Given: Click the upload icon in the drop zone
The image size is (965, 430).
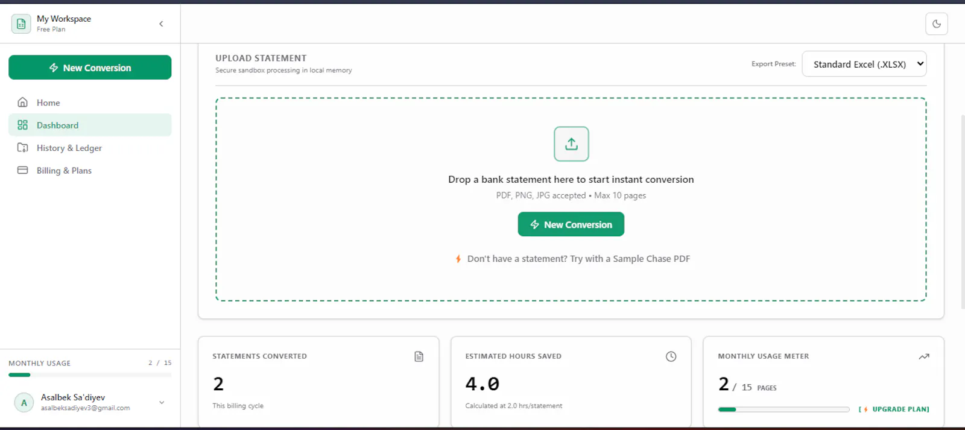Looking at the screenshot, I should point(571,144).
